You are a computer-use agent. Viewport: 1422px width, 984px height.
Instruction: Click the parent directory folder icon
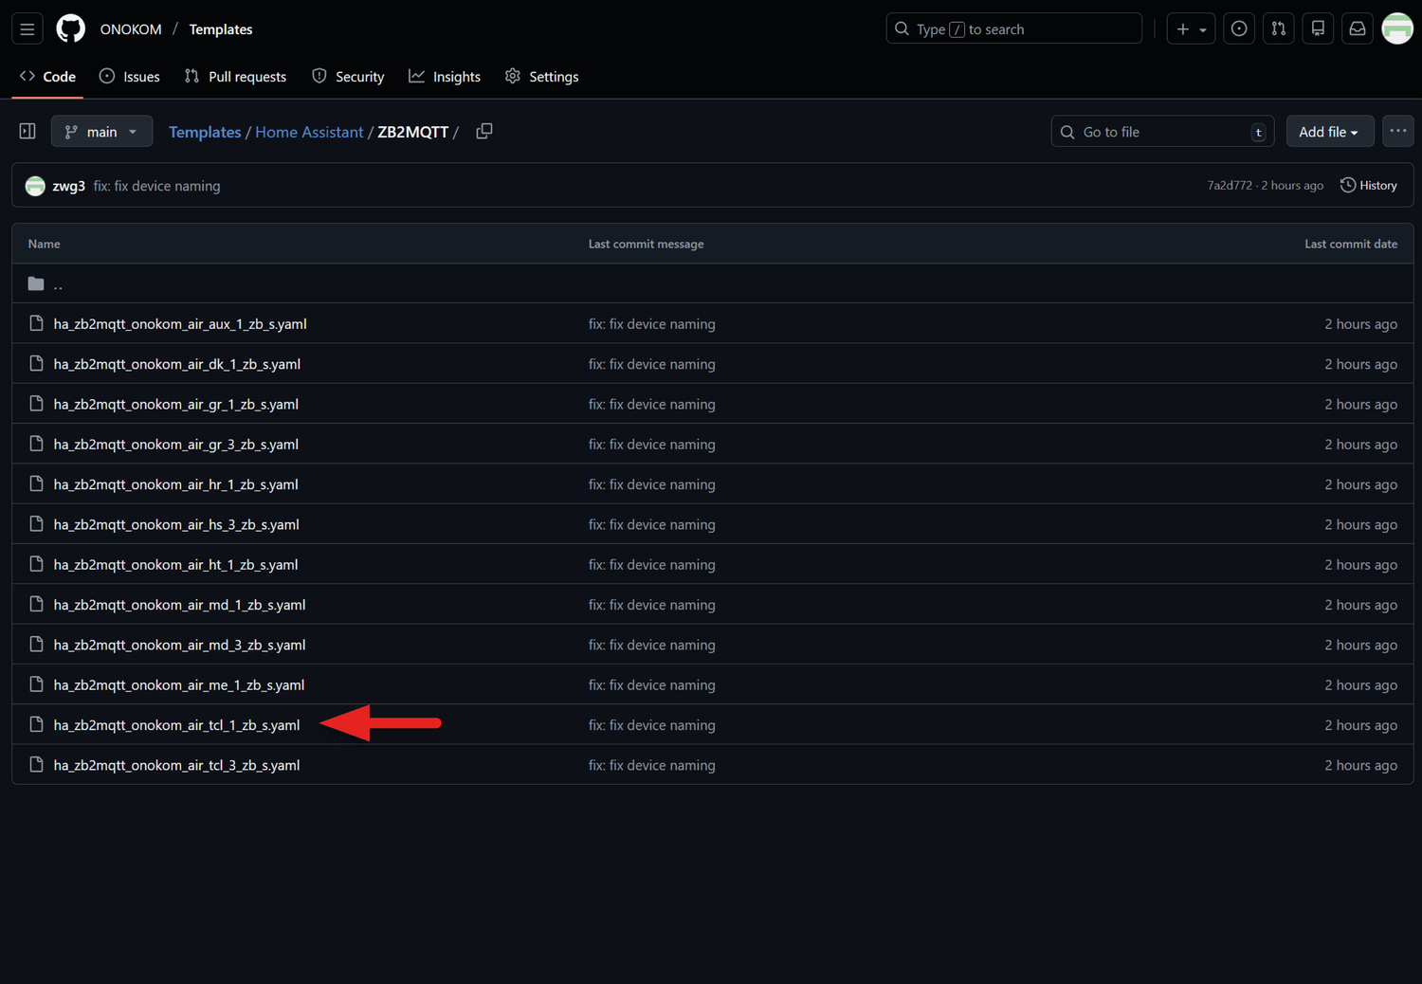click(x=36, y=283)
